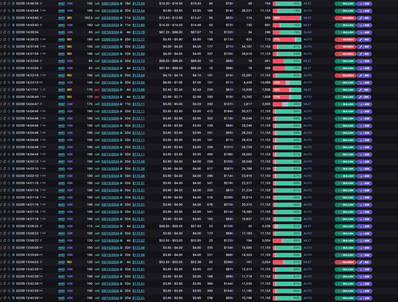Click the $57.93 fill price
This screenshot has height=302, width=398.
coord(196,226)
